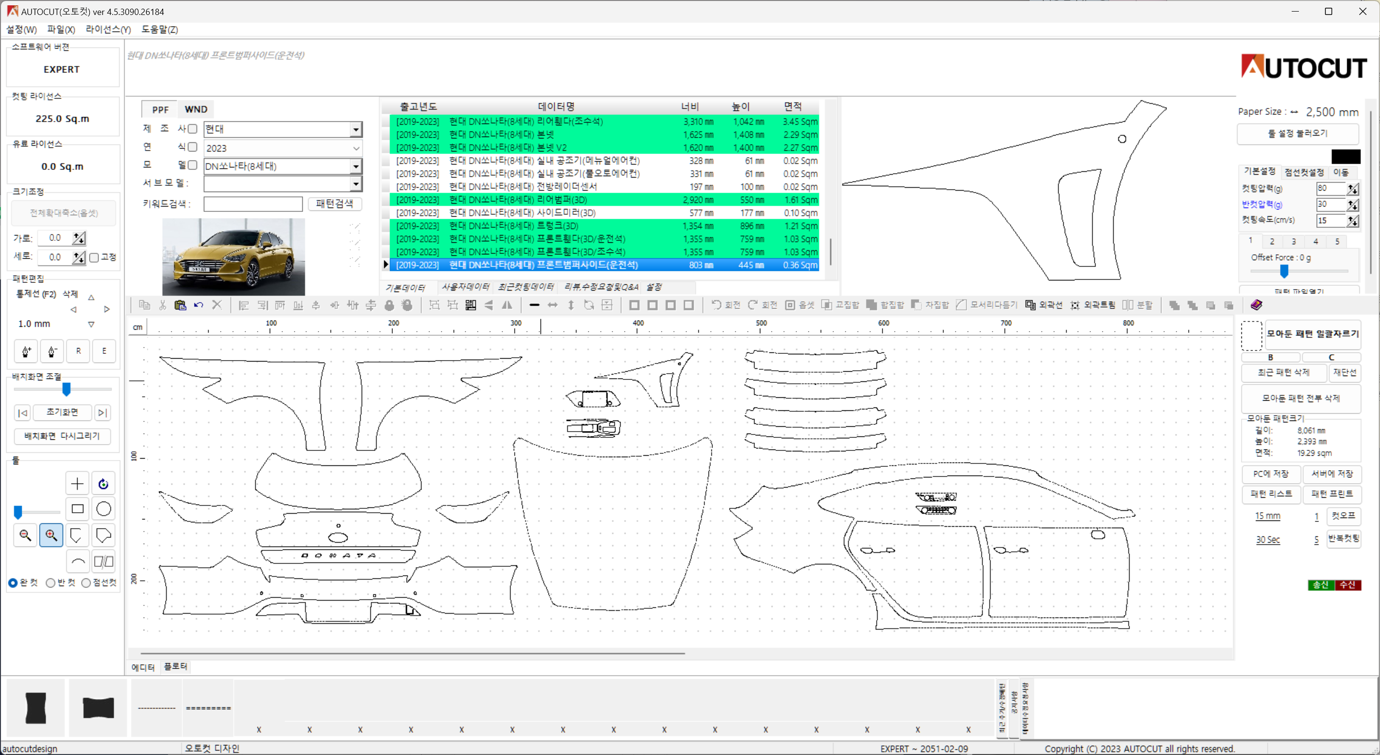The height and width of the screenshot is (755, 1380).
Task: Click the X delete icon in toolbar
Action: tap(217, 305)
